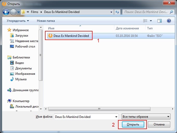Expand the Упорядочить dropdown menu
Image resolution: width=177 pixels, height=133 pixels.
click(18, 21)
